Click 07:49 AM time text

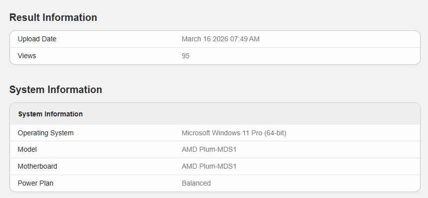(245, 39)
